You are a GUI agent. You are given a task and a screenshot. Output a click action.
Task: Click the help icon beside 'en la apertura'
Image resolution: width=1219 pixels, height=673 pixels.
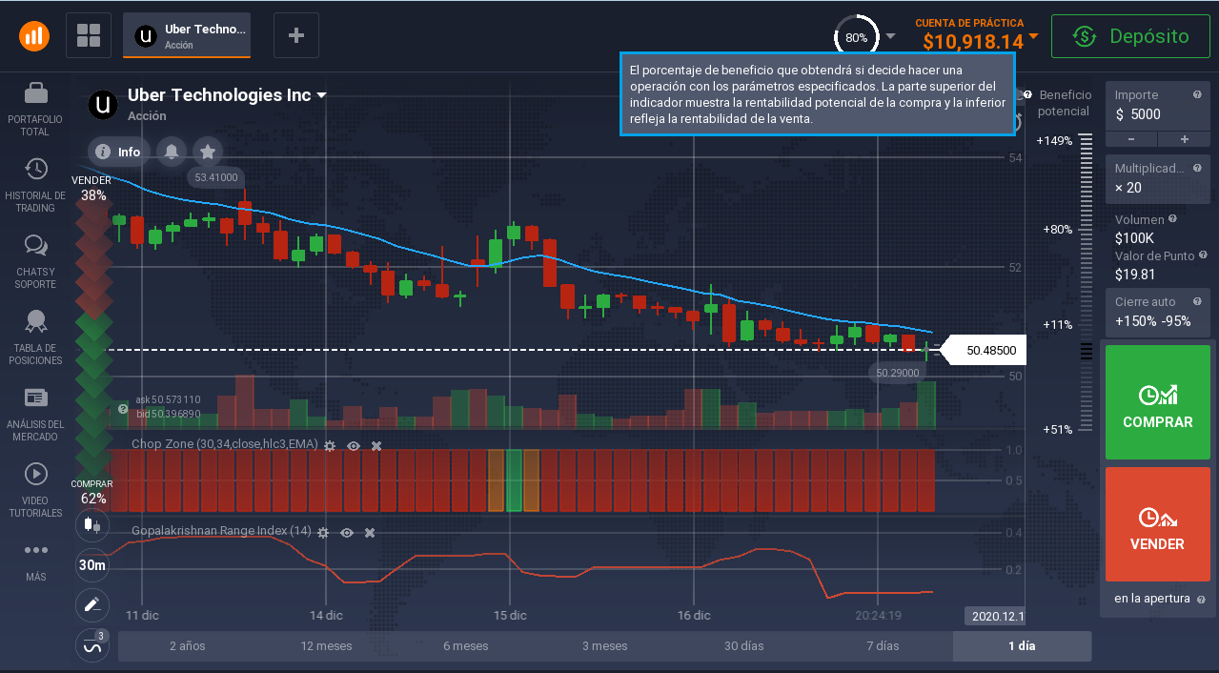[1200, 600]
